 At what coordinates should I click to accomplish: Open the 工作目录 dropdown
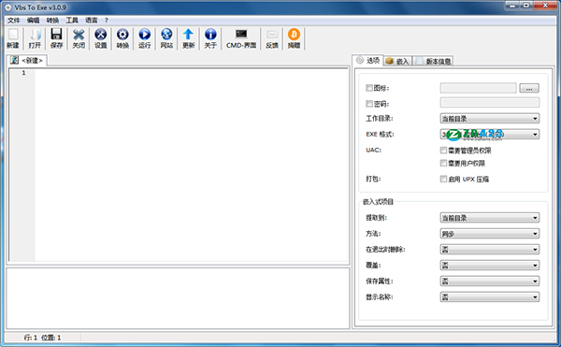[x=489, y=119]
